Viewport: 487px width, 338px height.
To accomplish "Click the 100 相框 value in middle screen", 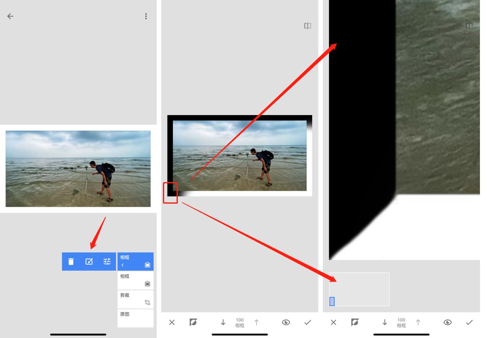I will tap(240, 323).
